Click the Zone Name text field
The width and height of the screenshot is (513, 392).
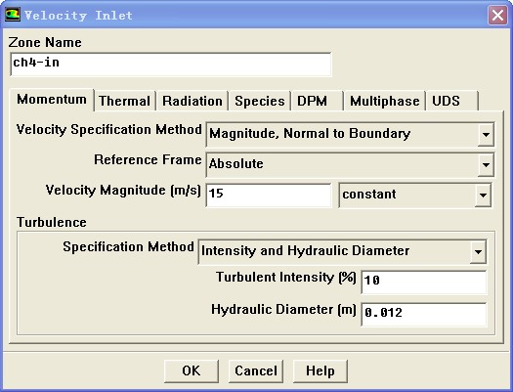pyautogui.click(x=171, y=65)
